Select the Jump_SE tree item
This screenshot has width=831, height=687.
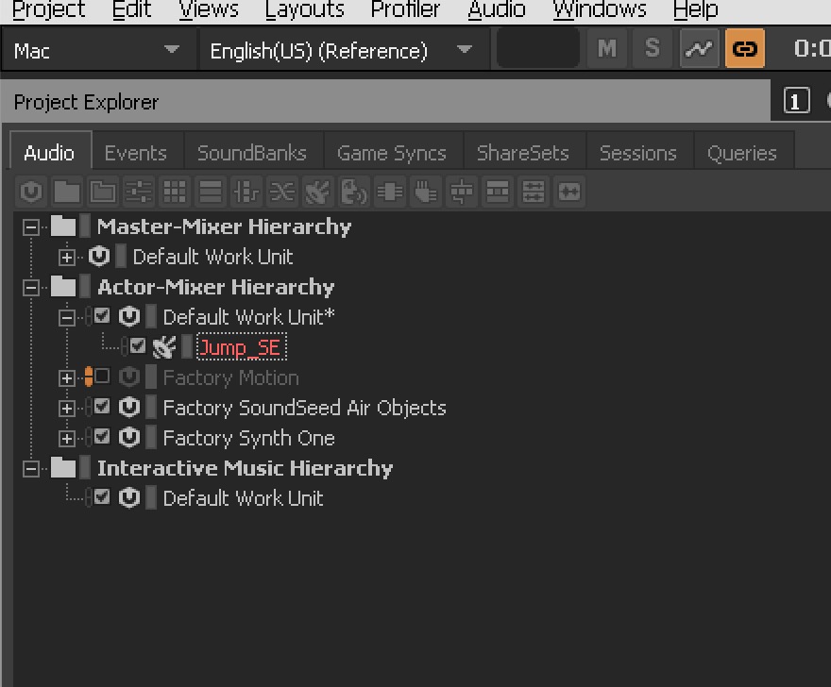[x=242, y=347]
